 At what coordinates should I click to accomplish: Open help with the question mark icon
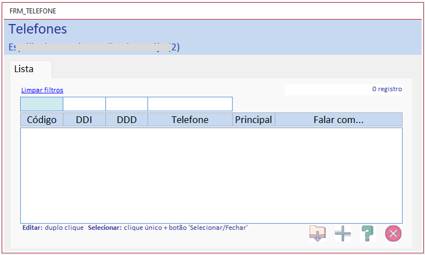pyautogui.click(x=368, y=233)
